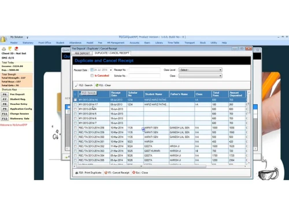Open the Student menu
289x216 pixels.
[60, 43]
